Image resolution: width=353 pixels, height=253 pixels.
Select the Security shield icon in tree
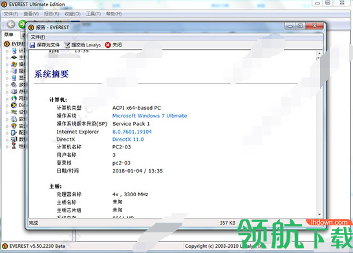point(14,126)
